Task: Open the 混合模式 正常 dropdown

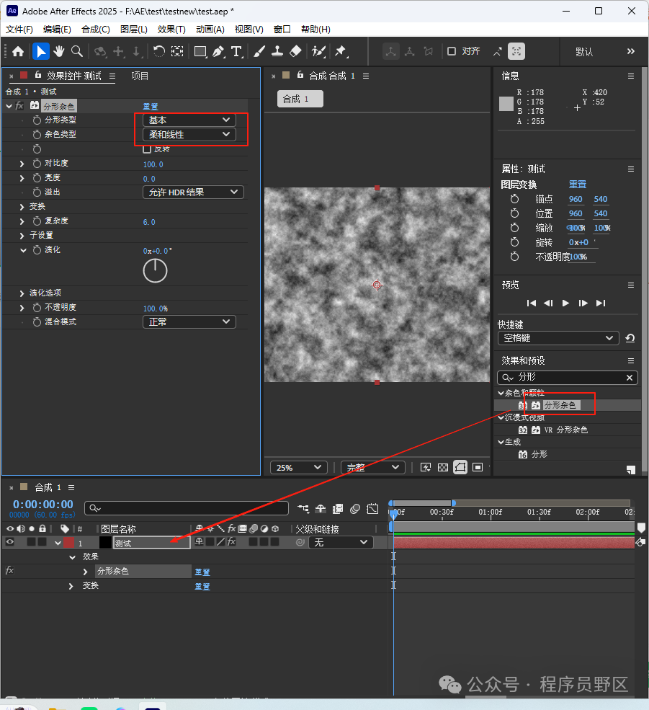Action: pos(189,322)
